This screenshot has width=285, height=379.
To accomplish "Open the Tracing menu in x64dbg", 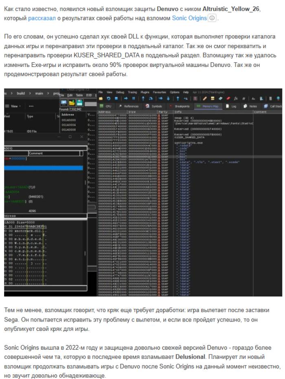I will pyautogui.click(x=132, y=92).
